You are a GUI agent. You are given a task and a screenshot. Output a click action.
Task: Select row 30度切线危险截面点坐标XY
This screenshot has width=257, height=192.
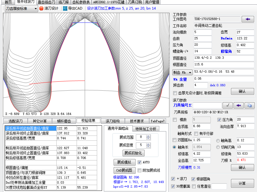coord(51,187)
